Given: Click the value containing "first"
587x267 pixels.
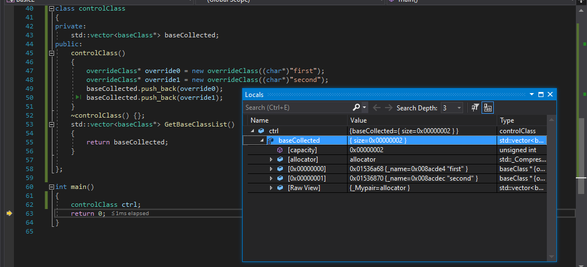Looking at the screenshot, I should [409, 169].
